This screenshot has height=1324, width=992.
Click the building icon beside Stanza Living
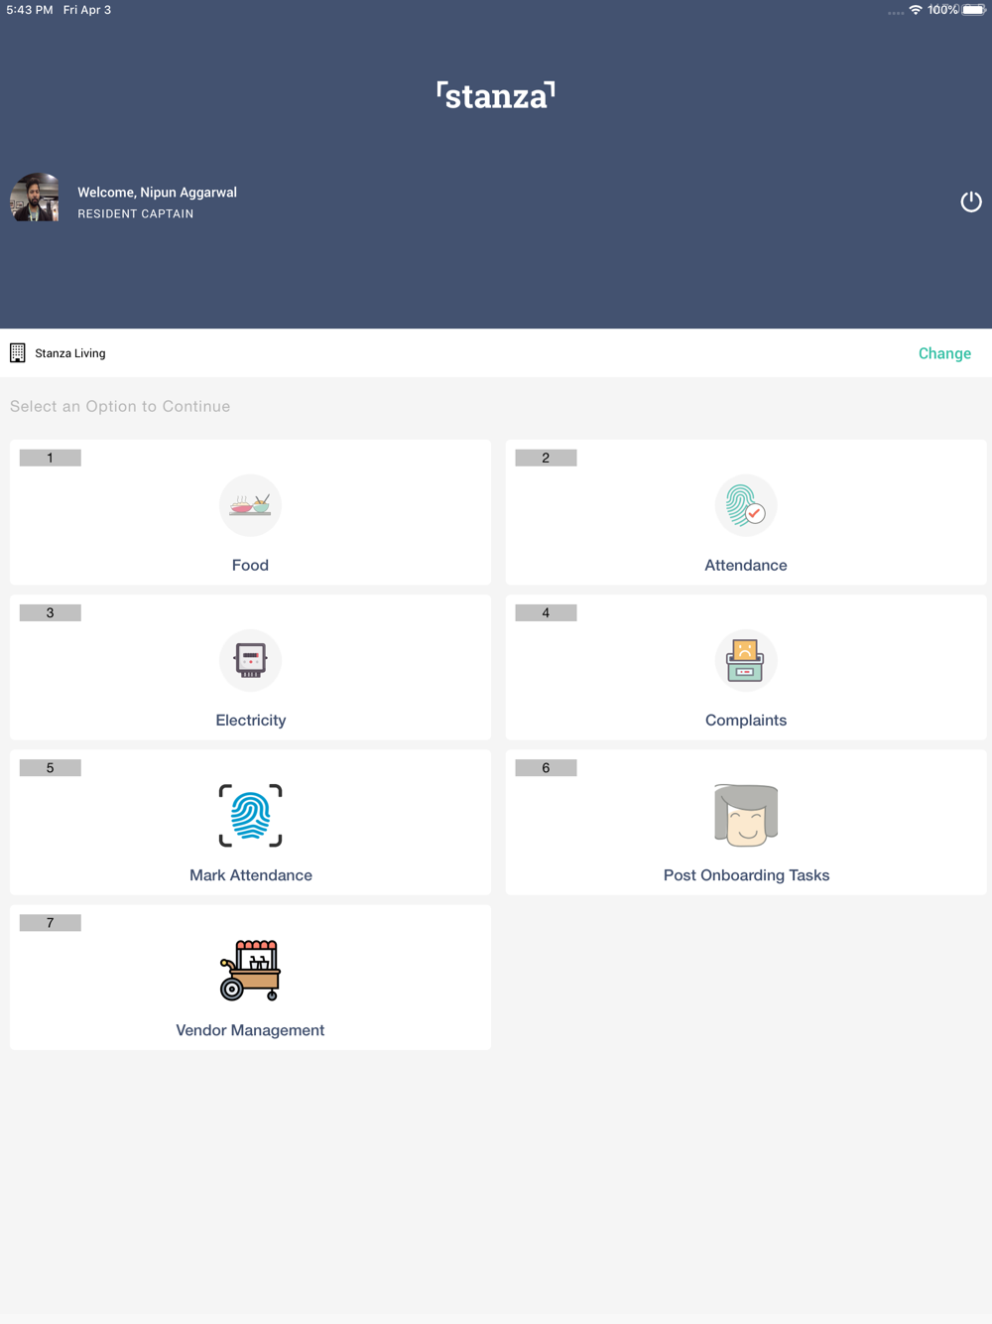click(18, 353)
